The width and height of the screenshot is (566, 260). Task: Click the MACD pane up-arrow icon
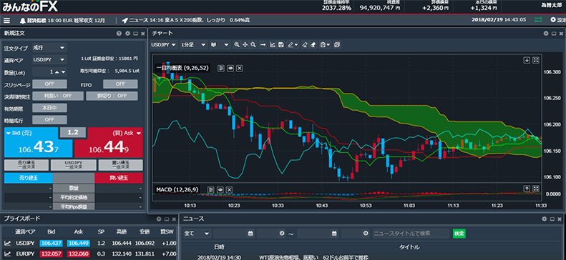(527, 189)
